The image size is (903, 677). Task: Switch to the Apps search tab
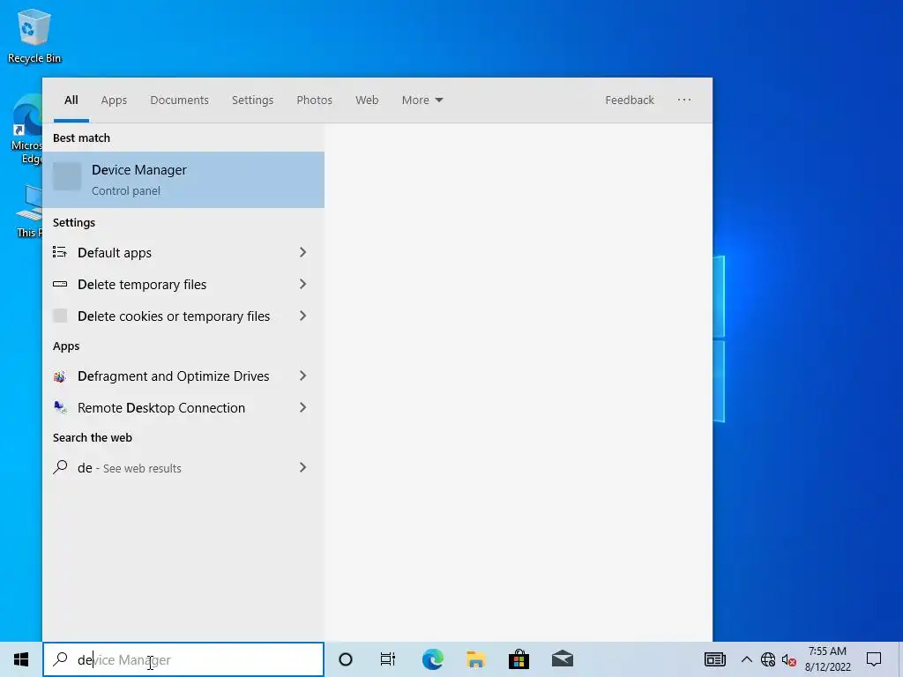(x=114, y=100)
